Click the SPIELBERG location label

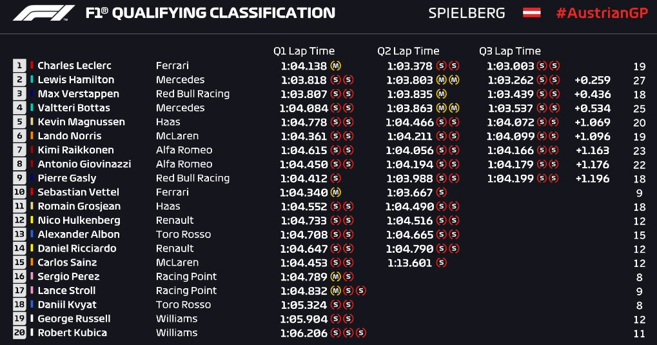pyautogui.click(x=467, y=13)
